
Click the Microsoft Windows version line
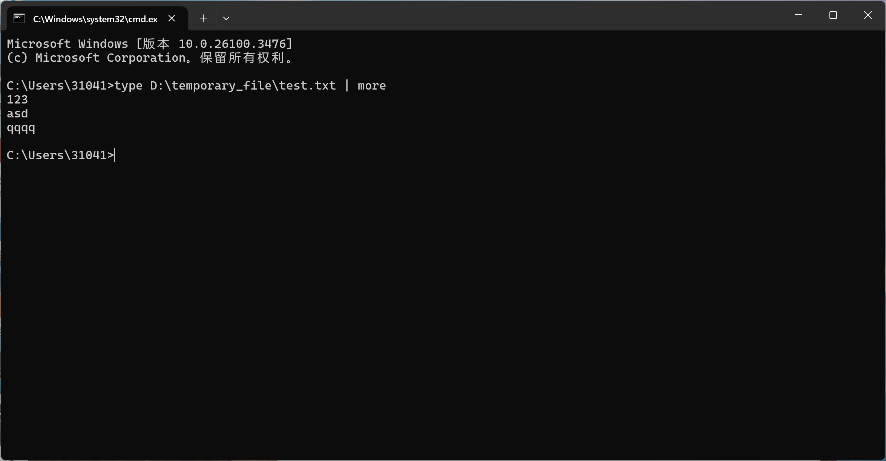[x=150, y=44]
